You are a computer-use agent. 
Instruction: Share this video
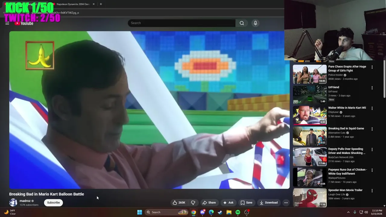pos(209,203)
